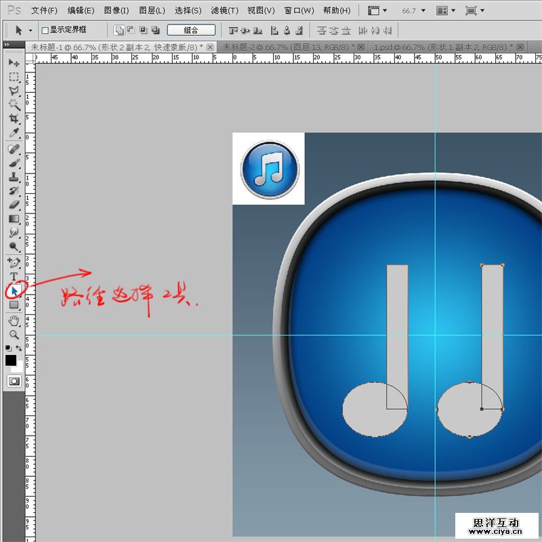Toggle Quick Mask mode button

pos(14,381)
